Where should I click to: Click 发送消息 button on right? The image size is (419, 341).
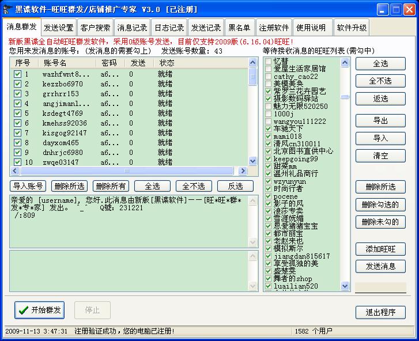pyautogui.click(x=380, y=266)
